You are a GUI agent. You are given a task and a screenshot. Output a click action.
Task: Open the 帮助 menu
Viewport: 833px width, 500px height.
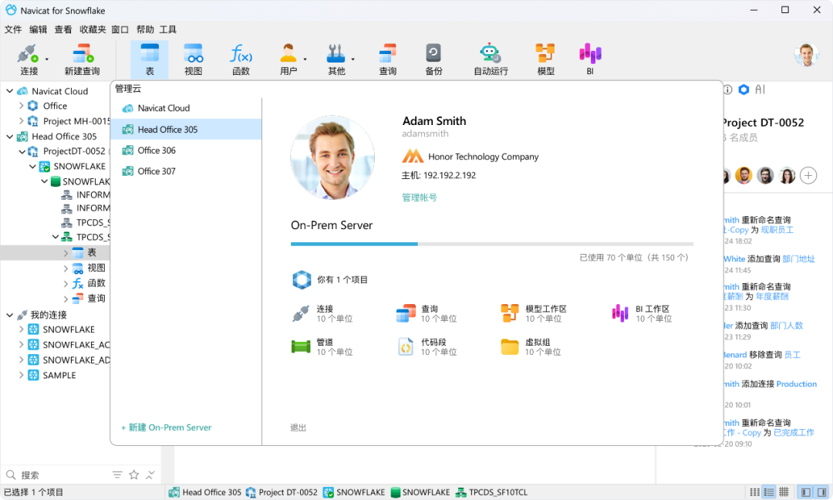point(145,29)
